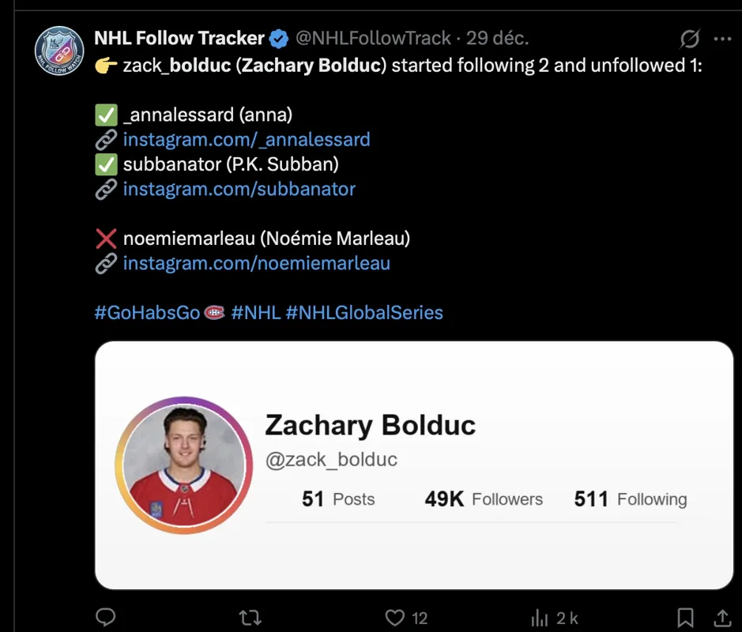This screenshot has width=742, height=632.
Task: Open instagram.com/_annalessard link
Action: click(x=246, y=139)
